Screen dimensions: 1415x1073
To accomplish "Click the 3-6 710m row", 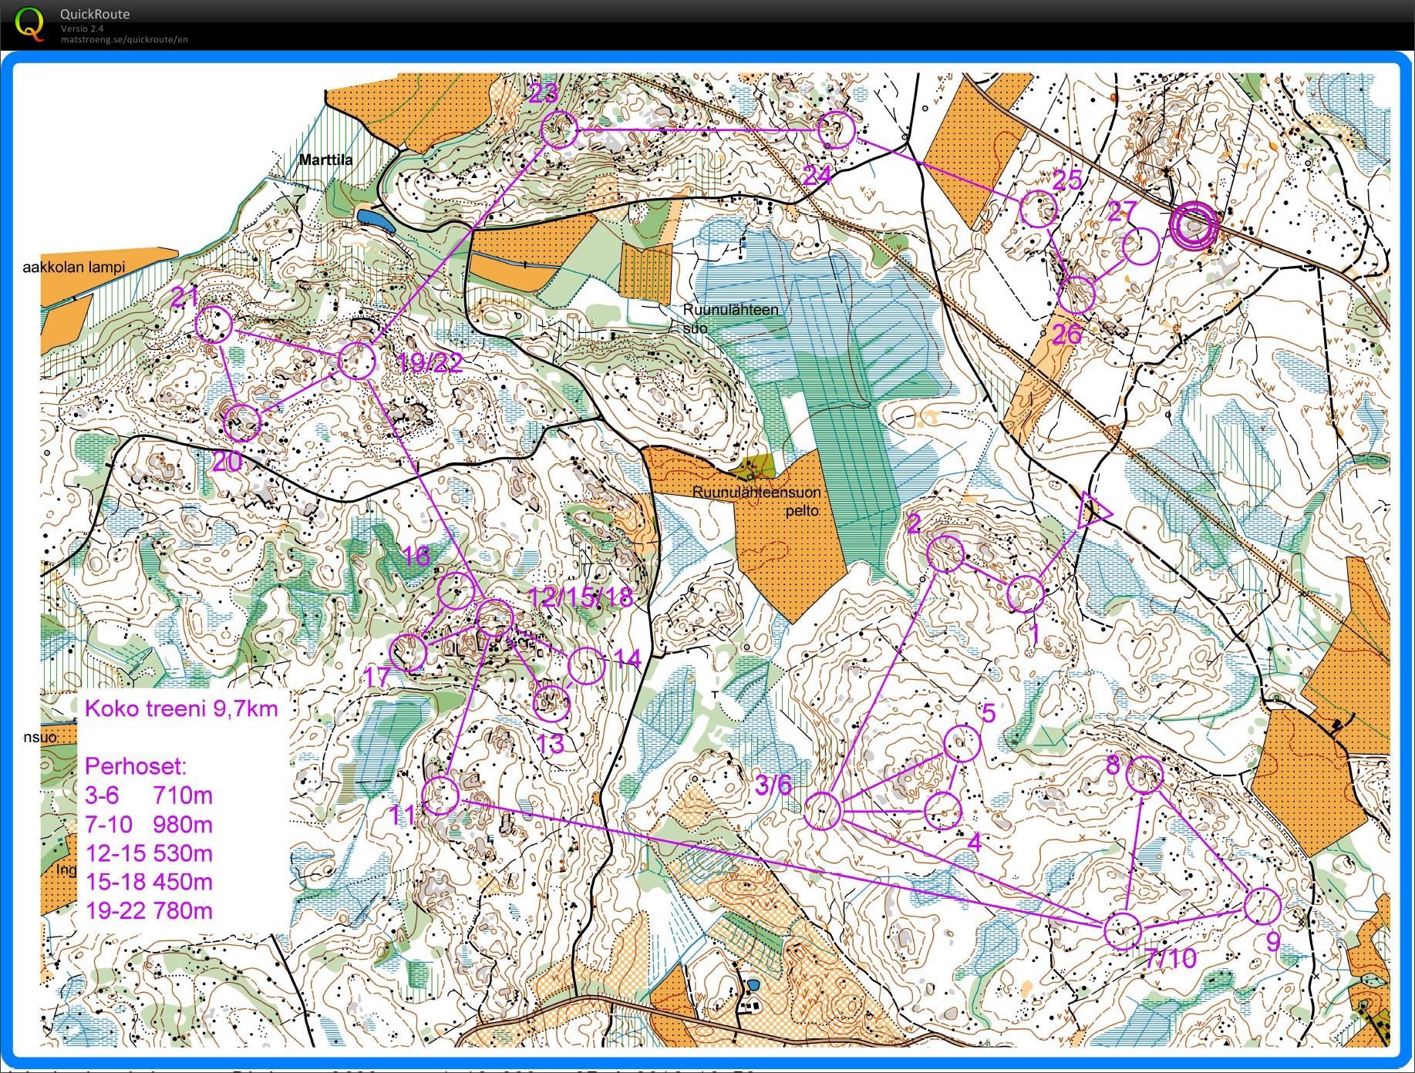I will tap(149, 795).
